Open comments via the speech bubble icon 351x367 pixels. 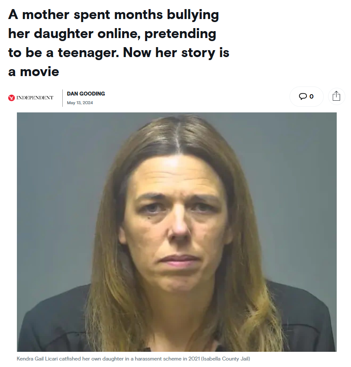[x=303, y=96]
